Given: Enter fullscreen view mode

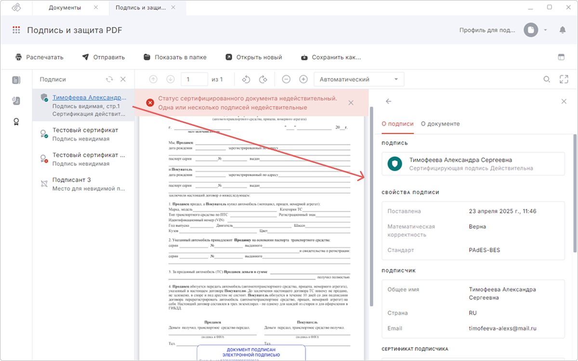Looking at the screenshot, I should coord(564,79).
